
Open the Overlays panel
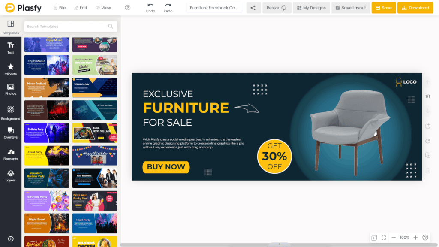click(x=11, y=133)
